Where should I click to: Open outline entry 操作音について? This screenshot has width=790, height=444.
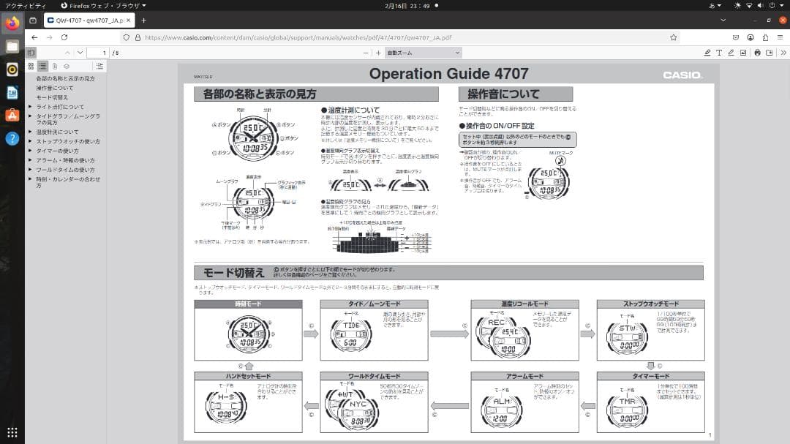click(54, 89)
